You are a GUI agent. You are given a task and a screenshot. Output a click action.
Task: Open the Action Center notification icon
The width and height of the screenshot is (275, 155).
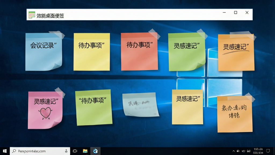[x=268, y=151]
